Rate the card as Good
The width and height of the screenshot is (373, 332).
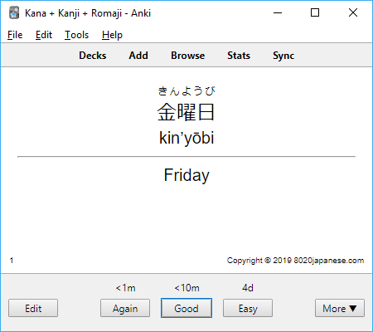point(186,308)
